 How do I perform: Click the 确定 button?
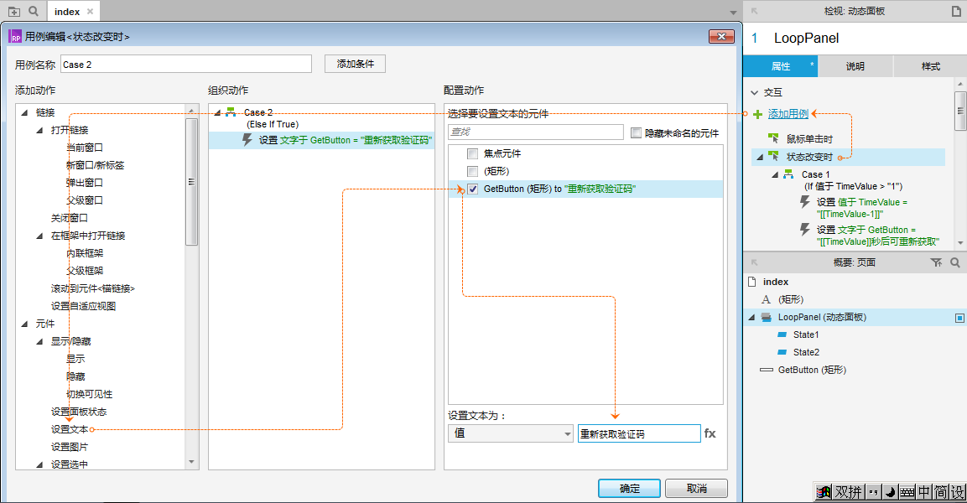pyautogui.click(x=629, y=489)
